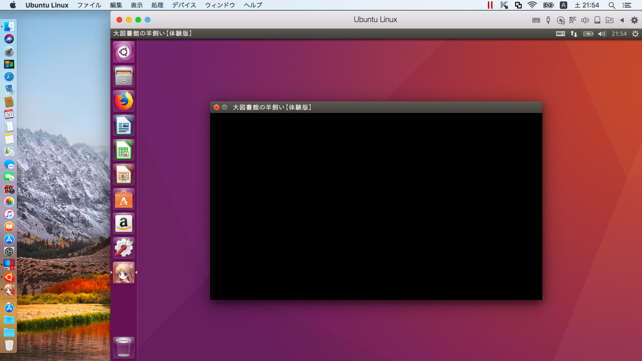Open the 編集 menu
642x361 pixels.
tap(116, 5)
